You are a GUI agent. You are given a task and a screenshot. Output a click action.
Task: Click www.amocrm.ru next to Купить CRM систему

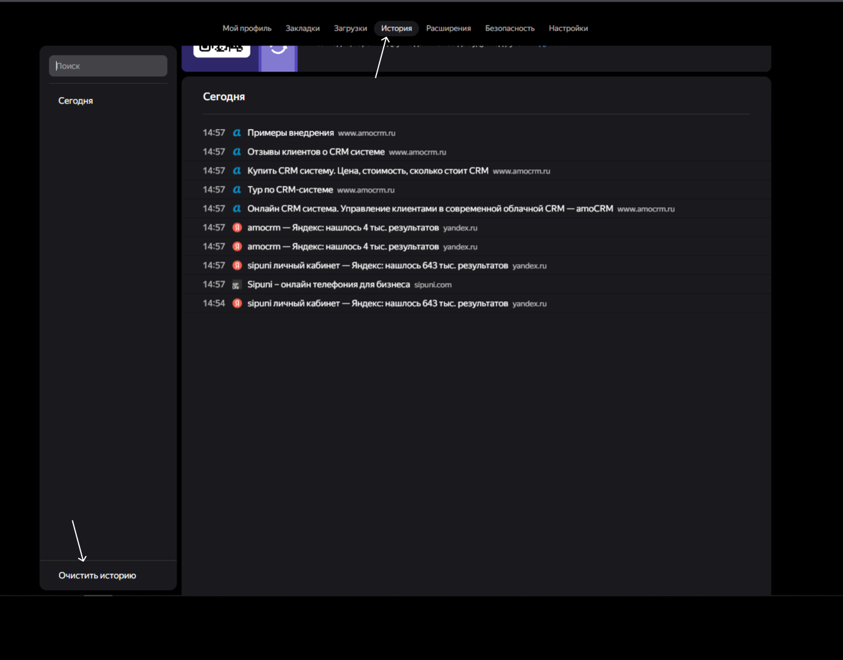(522, 171)
